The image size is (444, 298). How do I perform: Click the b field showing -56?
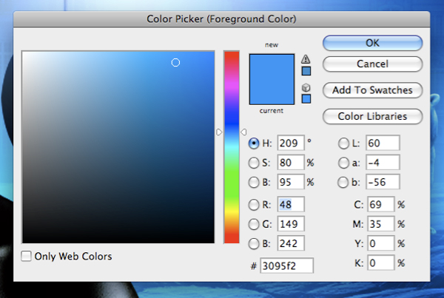coord(383,182)
